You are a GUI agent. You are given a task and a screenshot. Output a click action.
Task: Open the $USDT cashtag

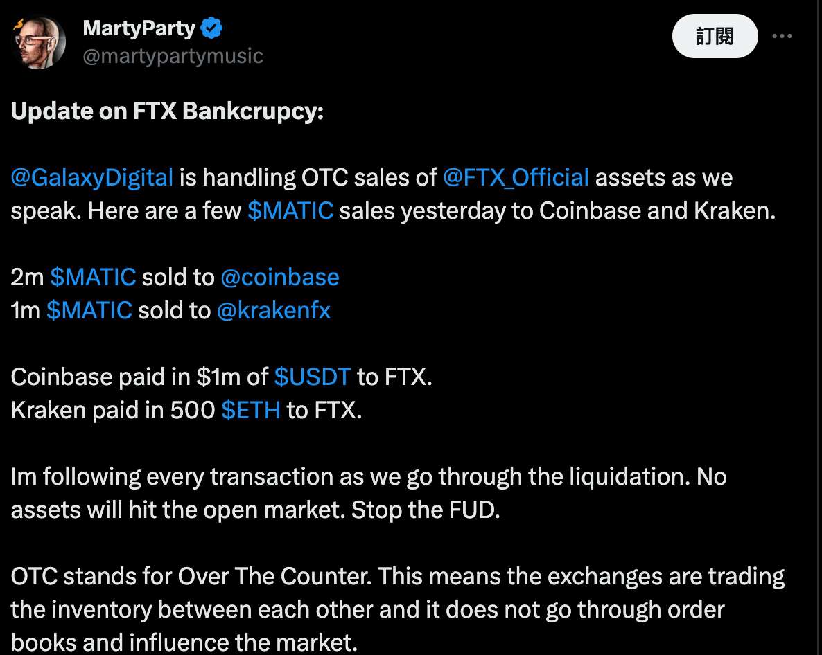(x=312, y=377)
